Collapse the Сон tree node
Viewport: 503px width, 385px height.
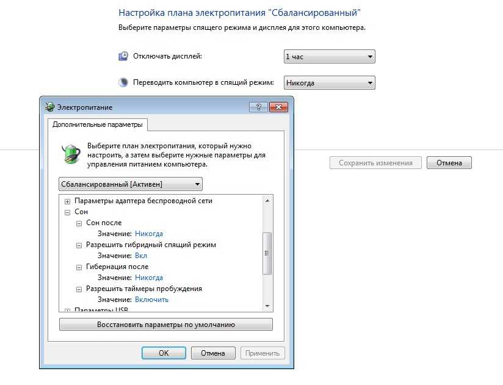tap(67, 212)
